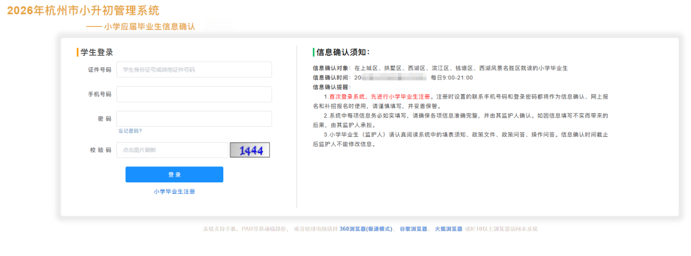Screen dimensions: 691x256
Task: Click the 校验码 field label
Action: [100, 150]
